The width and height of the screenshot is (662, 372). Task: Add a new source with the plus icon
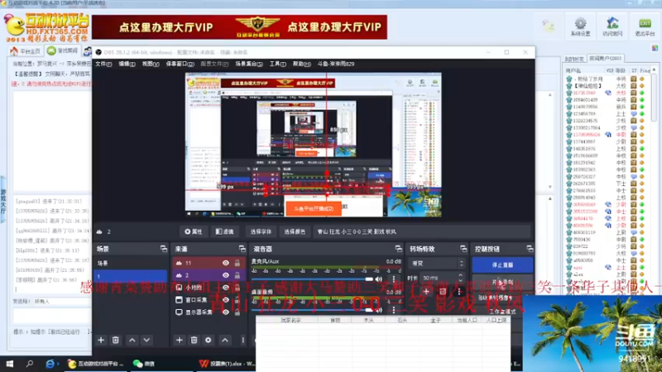[180, 340]
